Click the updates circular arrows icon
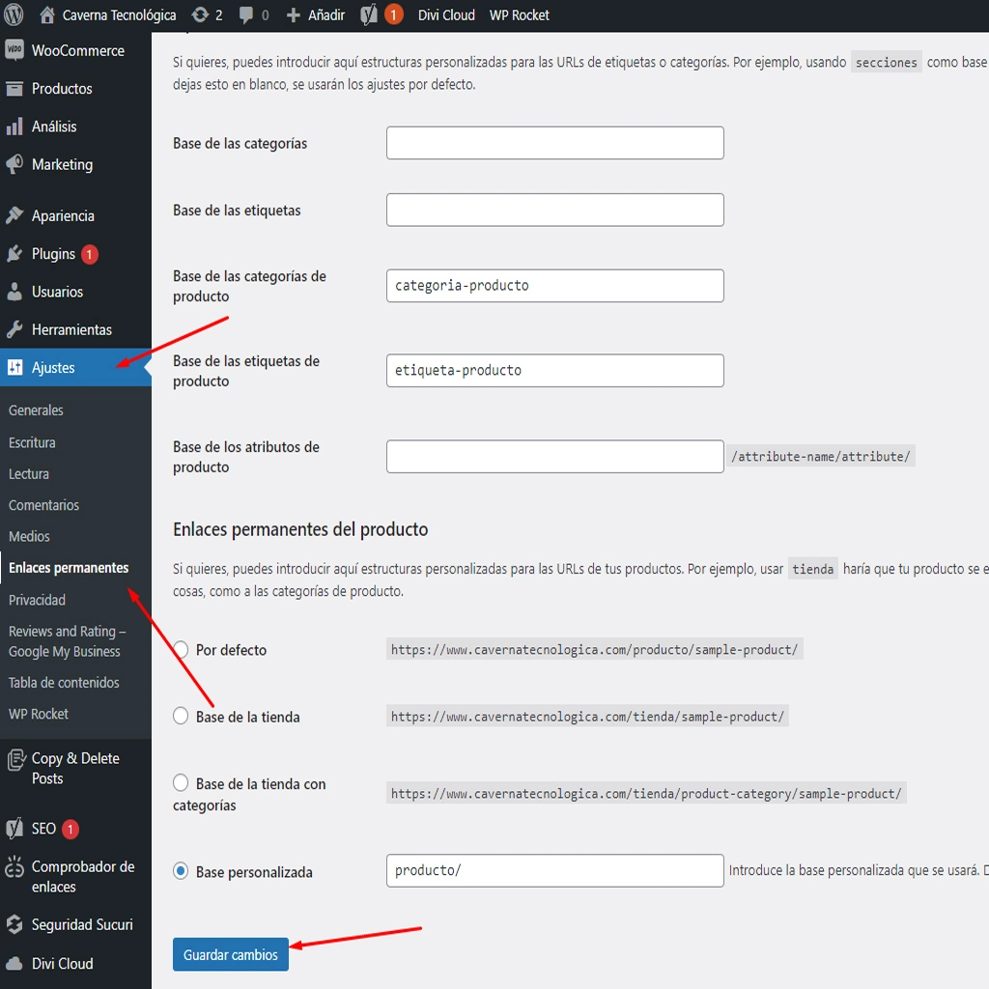The width and height of the screenshot is (989, 989). point(200,14)
